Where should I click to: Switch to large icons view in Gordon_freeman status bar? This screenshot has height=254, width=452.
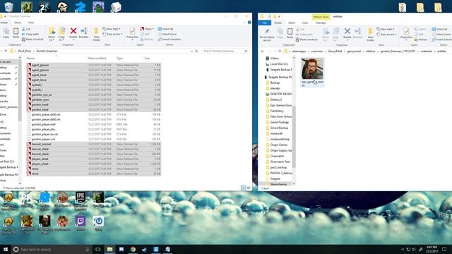tap(249, 188)
